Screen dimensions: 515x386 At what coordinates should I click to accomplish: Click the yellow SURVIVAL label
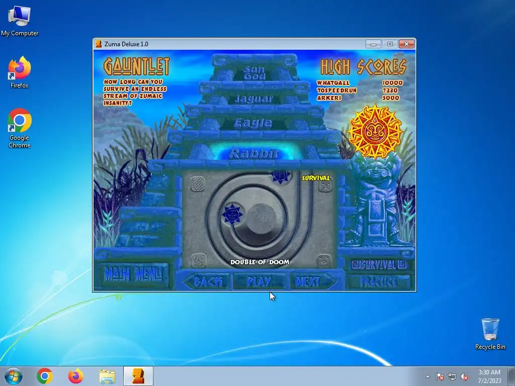pos(316,178)
